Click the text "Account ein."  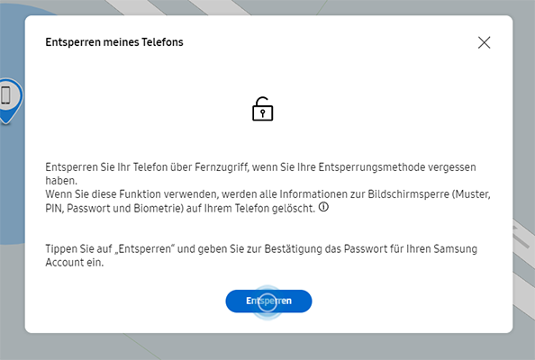point(75,263)
